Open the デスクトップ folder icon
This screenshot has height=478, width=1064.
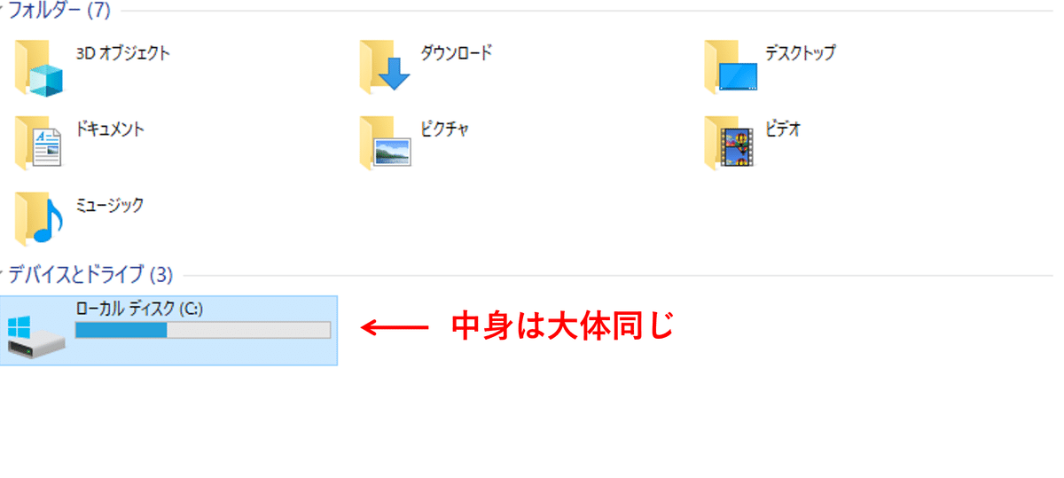(x=731, y=67)
